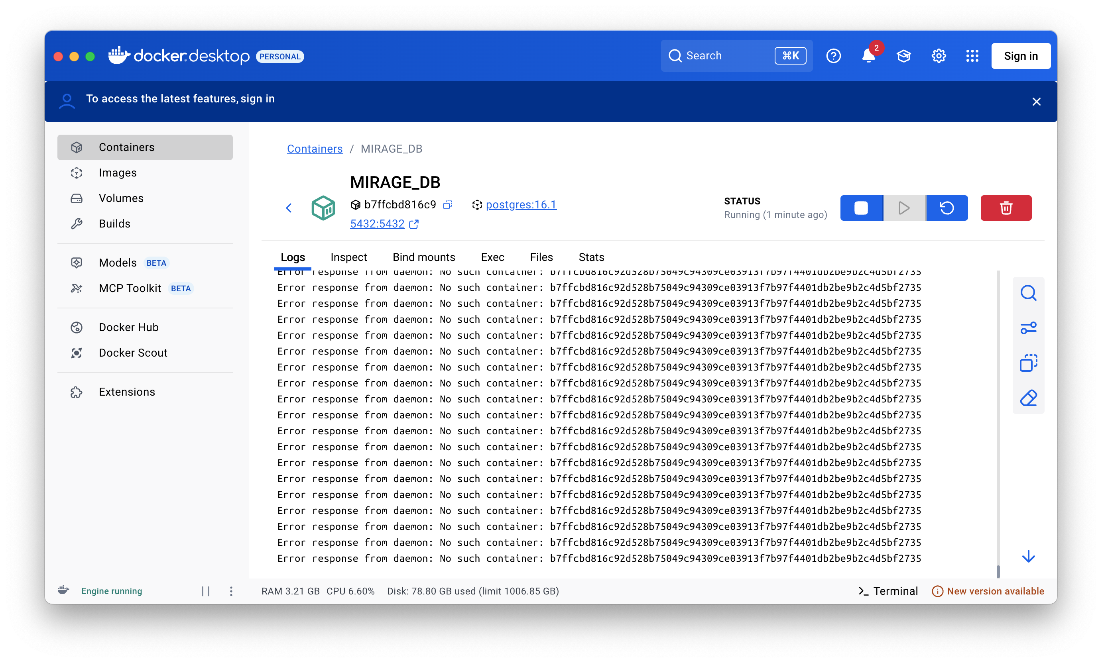Open Docker settings gear
This screenshot has height=663, width=1102.
939,56
